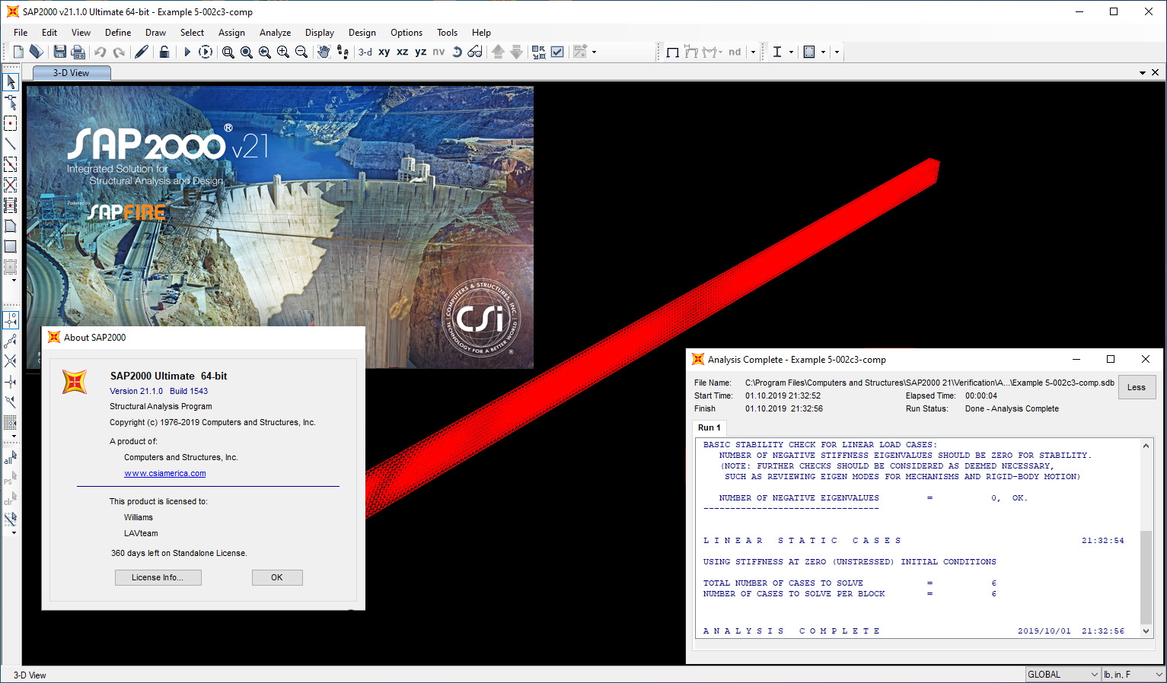Select the 3-D View tab
This screenshot has height=683, width=1167.
(x=72, y=73)
